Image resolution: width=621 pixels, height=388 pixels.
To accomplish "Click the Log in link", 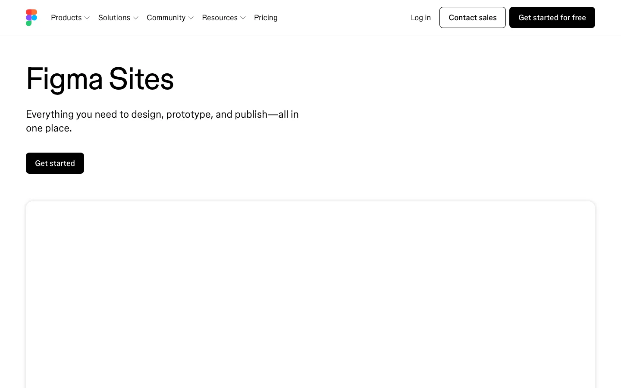I will tap(421, 18).
